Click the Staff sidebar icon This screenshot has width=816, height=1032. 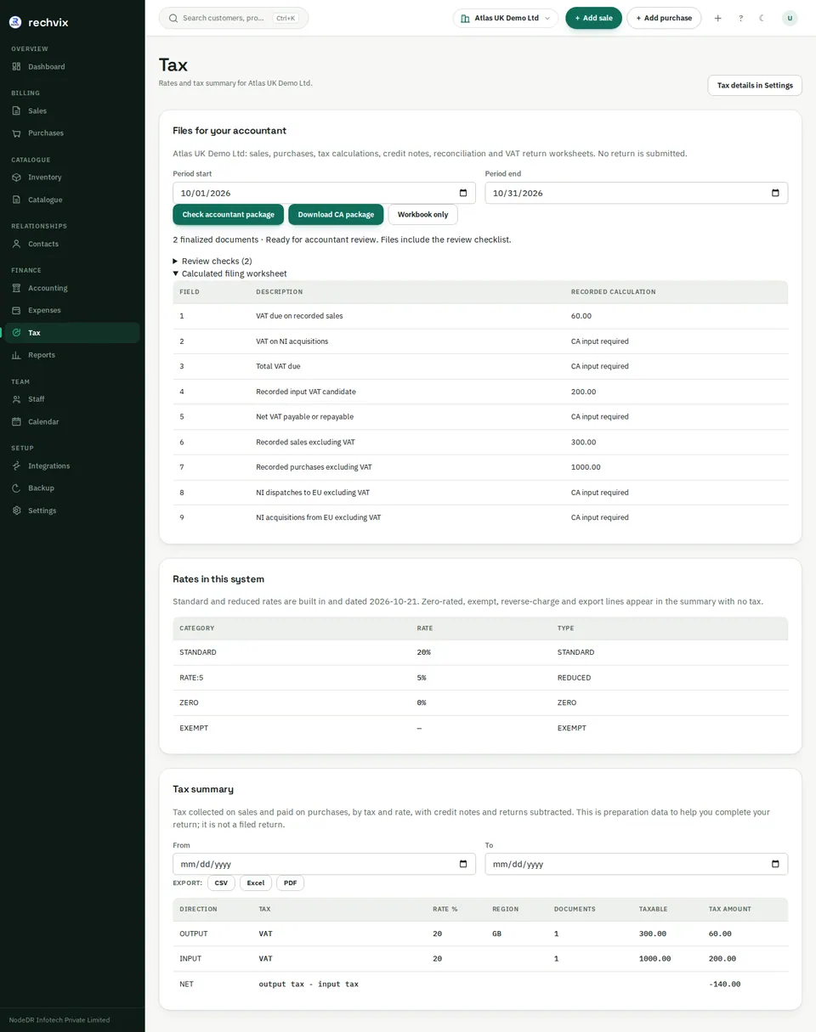pos(17,399)
